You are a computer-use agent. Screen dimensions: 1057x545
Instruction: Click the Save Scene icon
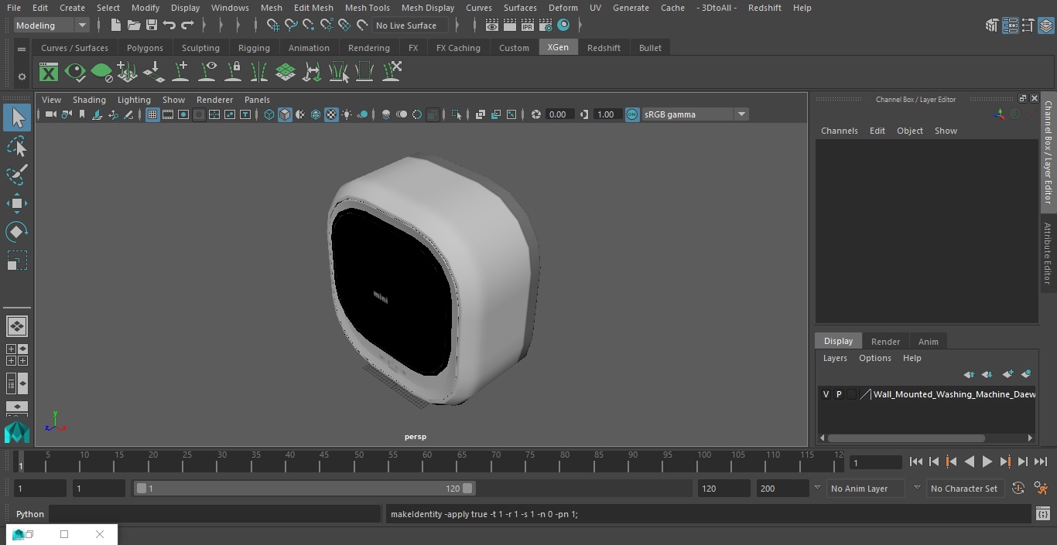pos(152,26)
